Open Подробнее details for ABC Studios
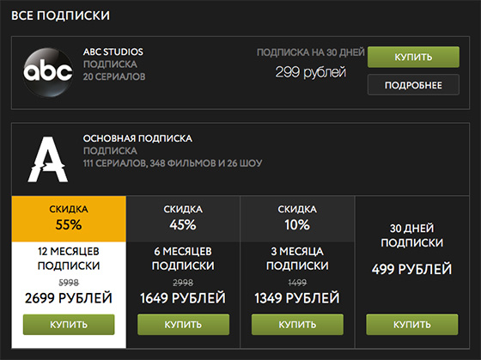This screenshot has height=360, width=481. pos(413,85)
